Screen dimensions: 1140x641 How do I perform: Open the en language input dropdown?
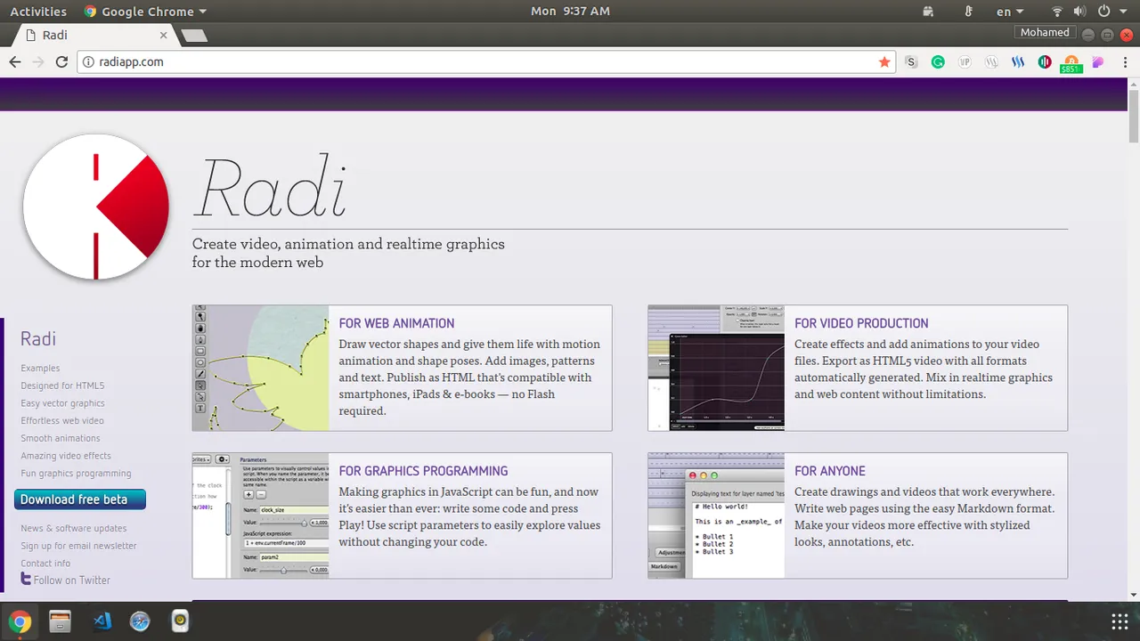[1009, 12]
